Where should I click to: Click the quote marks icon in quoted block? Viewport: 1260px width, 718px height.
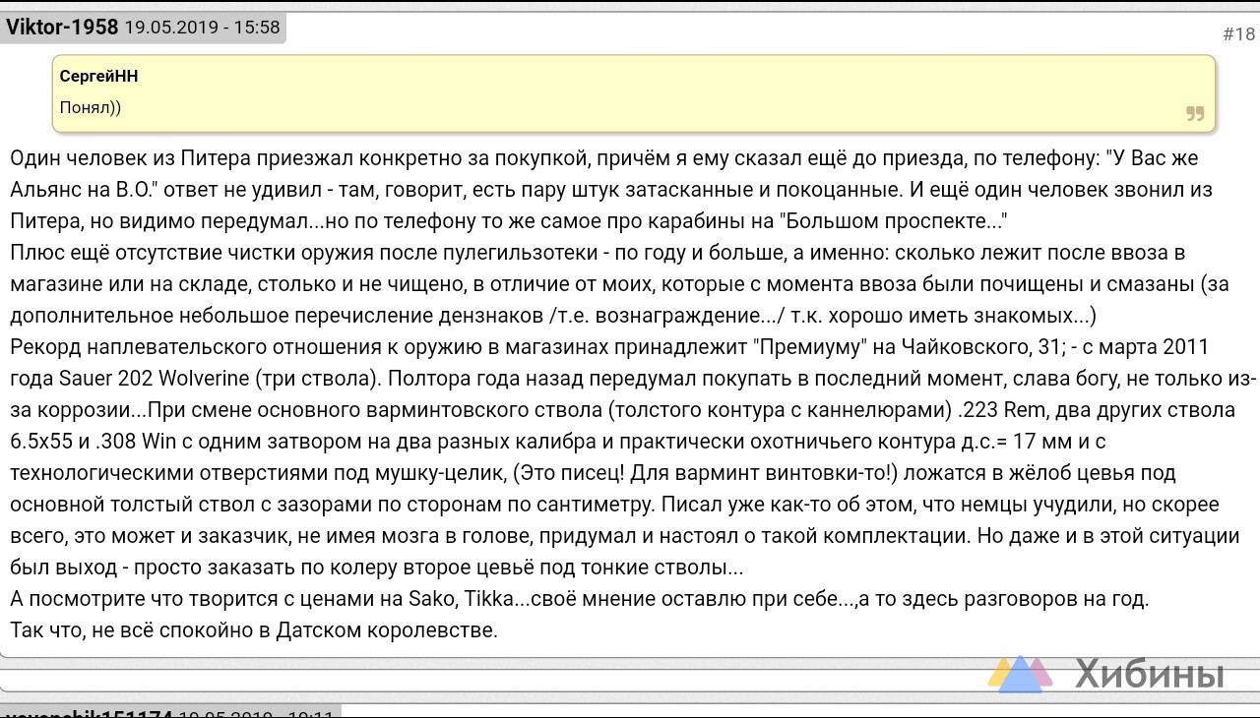pos(1195,113)
